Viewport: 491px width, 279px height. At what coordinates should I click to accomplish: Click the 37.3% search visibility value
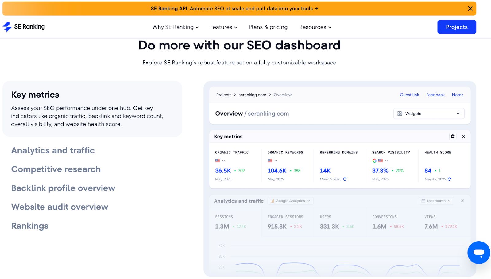point(380,171)
